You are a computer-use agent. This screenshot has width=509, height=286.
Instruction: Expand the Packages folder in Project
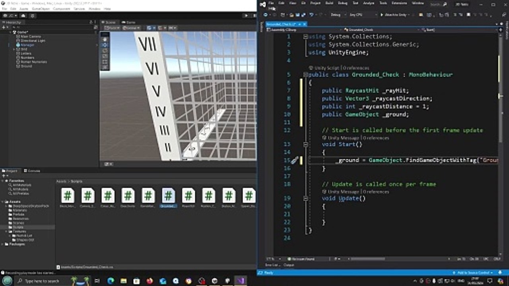pyautogui.click(x=3, y=244)
